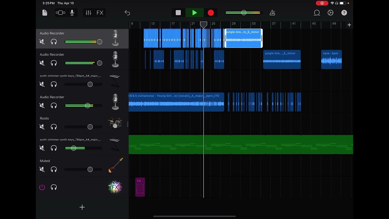Tap the red screen recording indicator
This screenshot has width=389, height=219.
tap(322, 3)
